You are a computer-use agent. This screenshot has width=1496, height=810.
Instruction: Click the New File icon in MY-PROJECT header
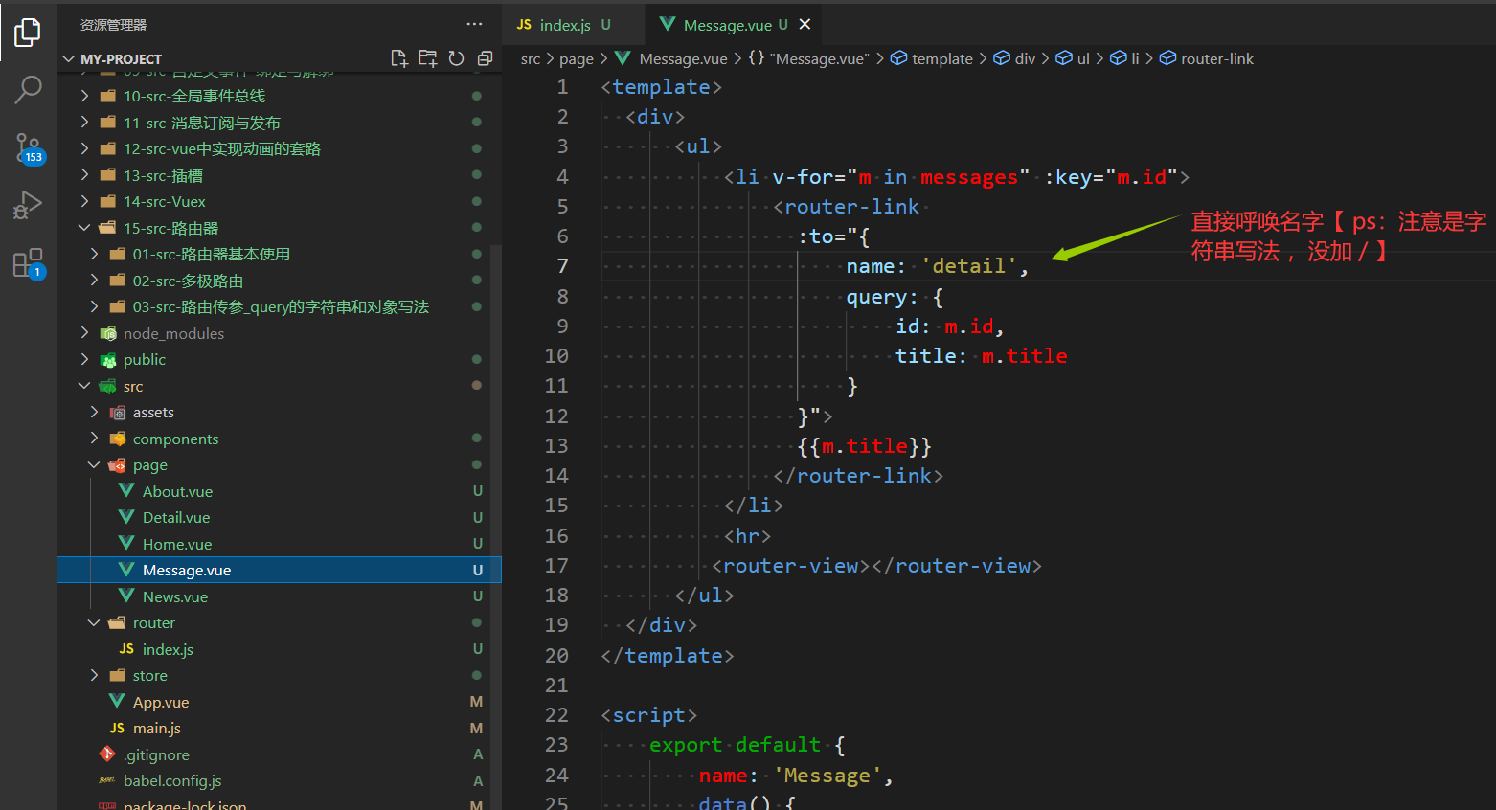(399, 58)
